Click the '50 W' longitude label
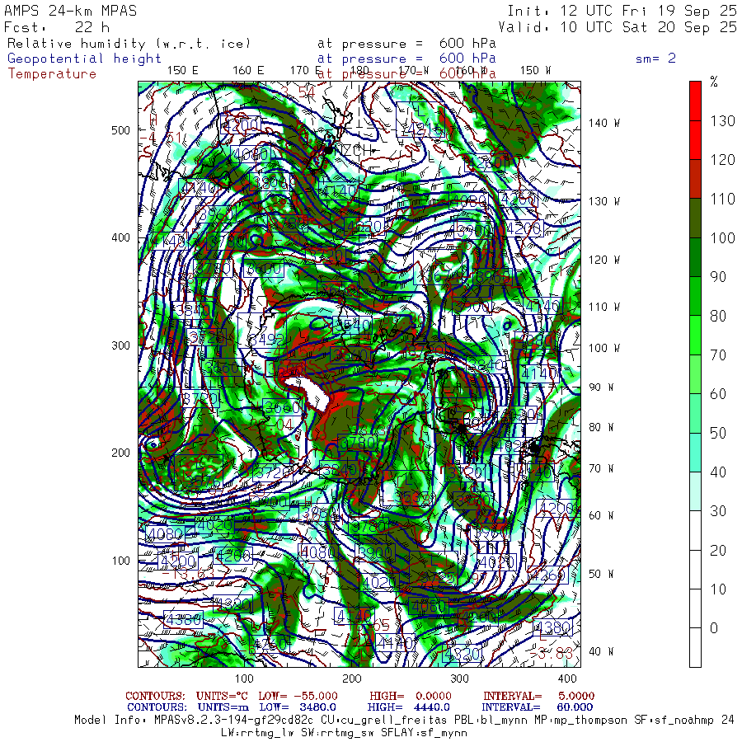 (601, 574)
